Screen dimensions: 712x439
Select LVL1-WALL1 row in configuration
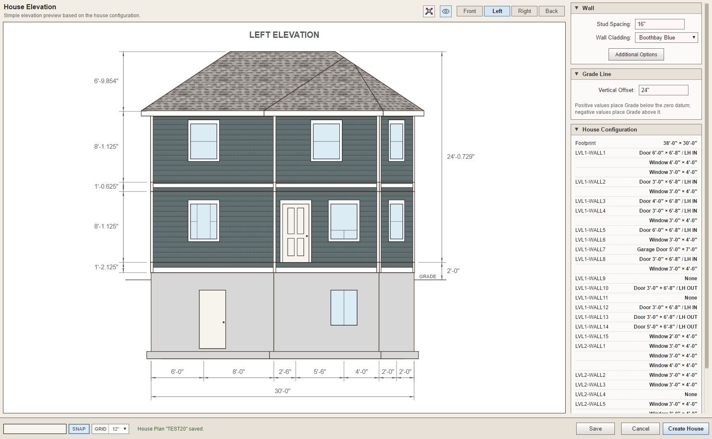[636, 153]
